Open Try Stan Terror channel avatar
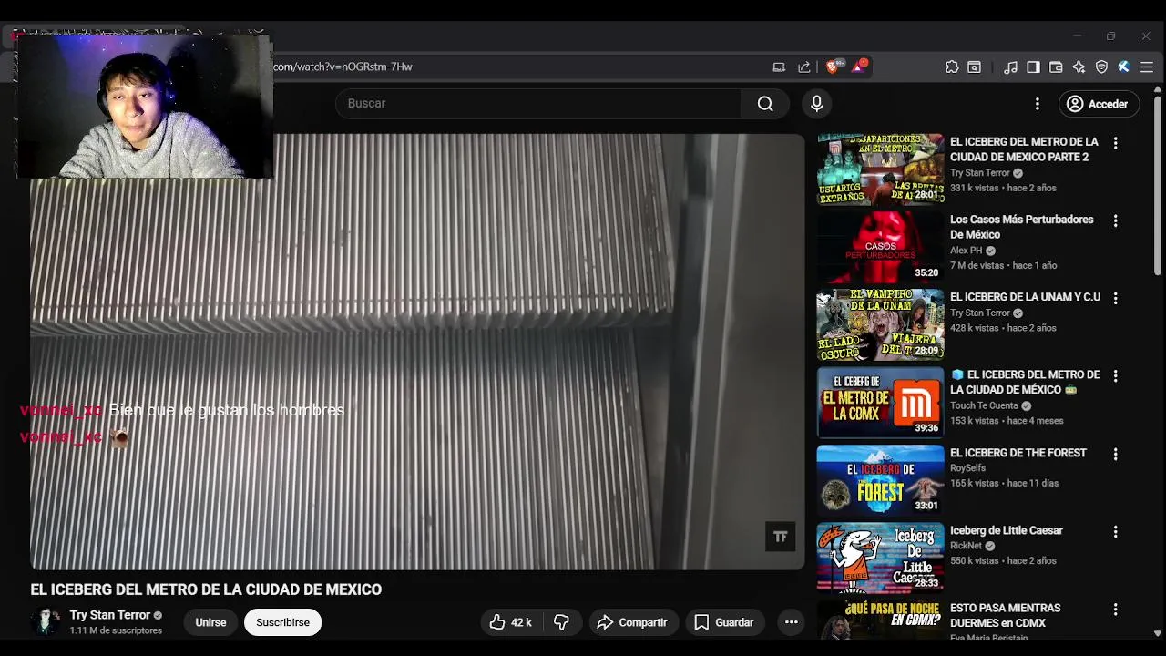Screen dimensions: 1166x656 tap(46, 621)
